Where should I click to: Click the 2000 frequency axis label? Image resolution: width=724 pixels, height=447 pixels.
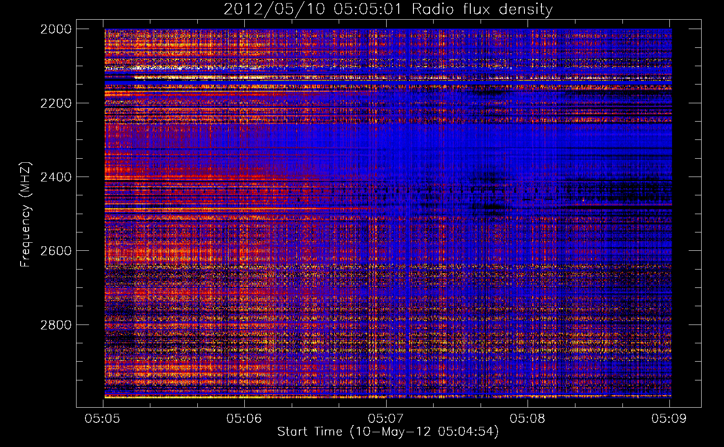(x=56, y=29)
